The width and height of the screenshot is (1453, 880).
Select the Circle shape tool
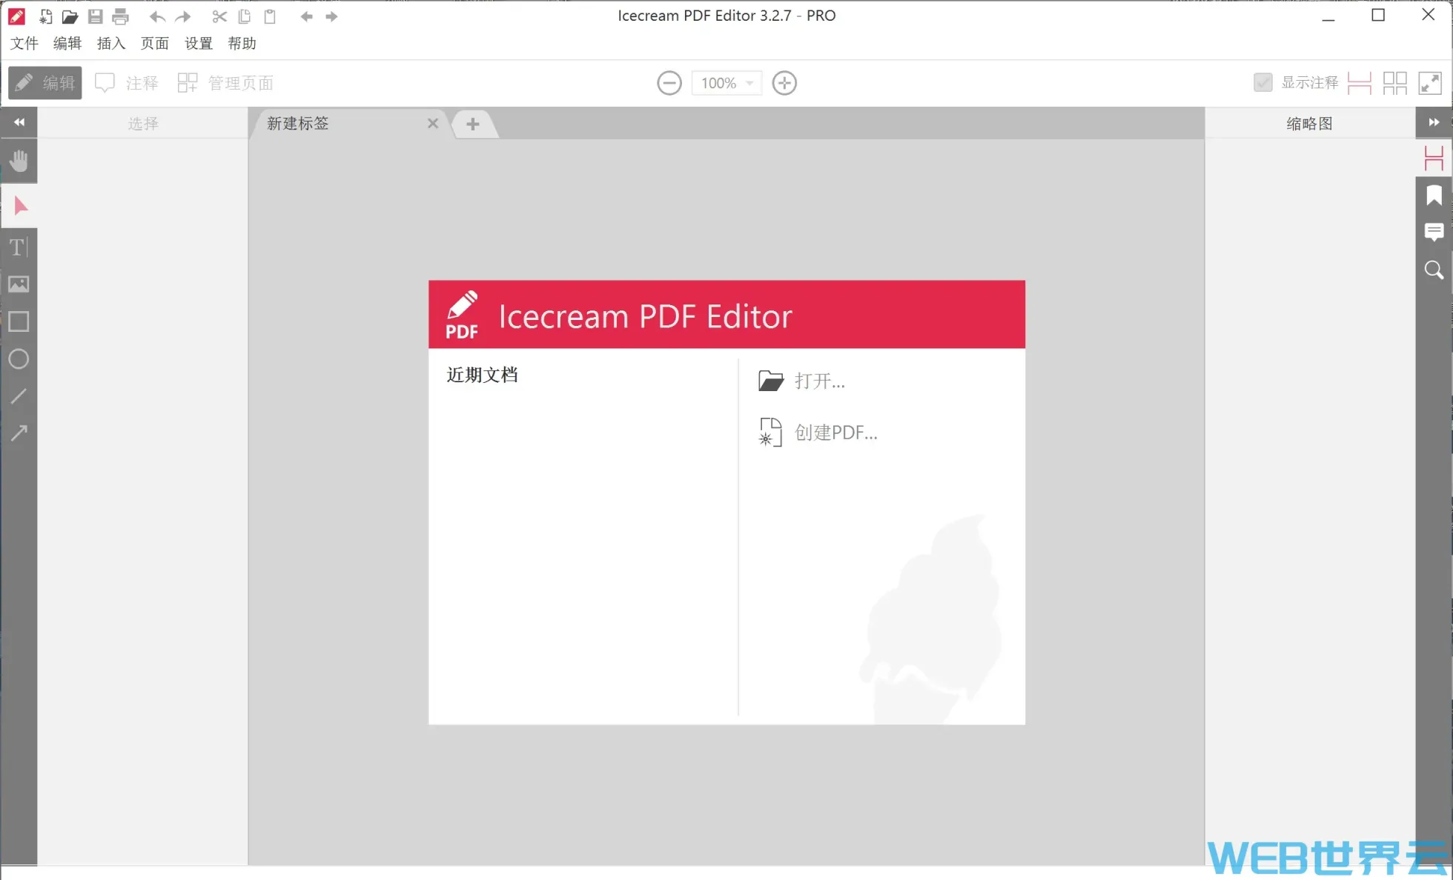pos(19,359)
